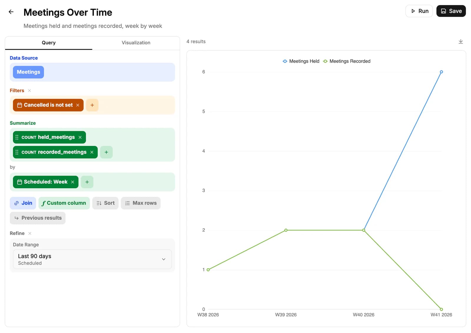Edit the Scheduled: Week grouping chip
This screenshot has height=333, width=471.
[x=46, y=182]
